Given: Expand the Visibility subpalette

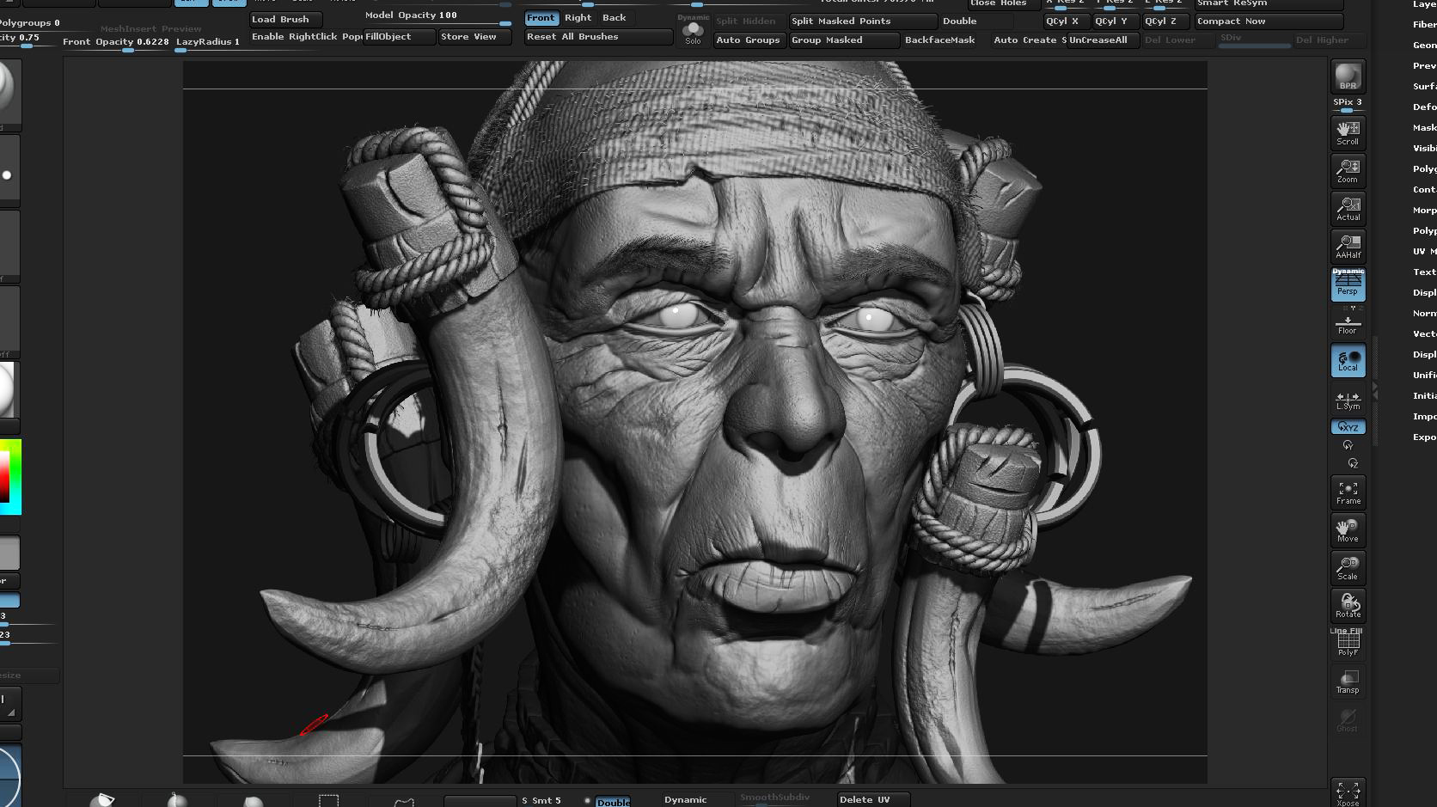Looking at the screenshot, I should [x=1424, y=148].
